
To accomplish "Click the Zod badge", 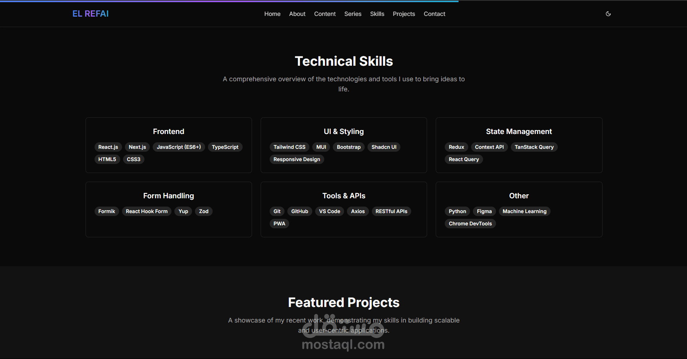I will point(204,211).
